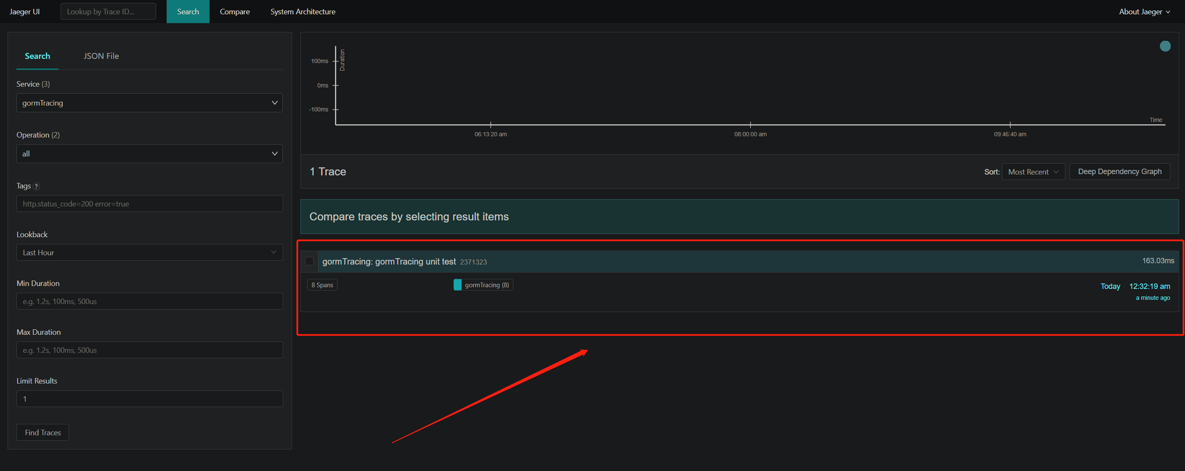Switch to the JSON File tab

pos(101,56)
